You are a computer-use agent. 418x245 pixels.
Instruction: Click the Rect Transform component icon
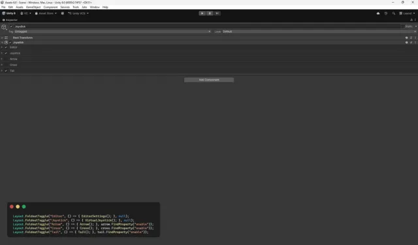(6, 38)
